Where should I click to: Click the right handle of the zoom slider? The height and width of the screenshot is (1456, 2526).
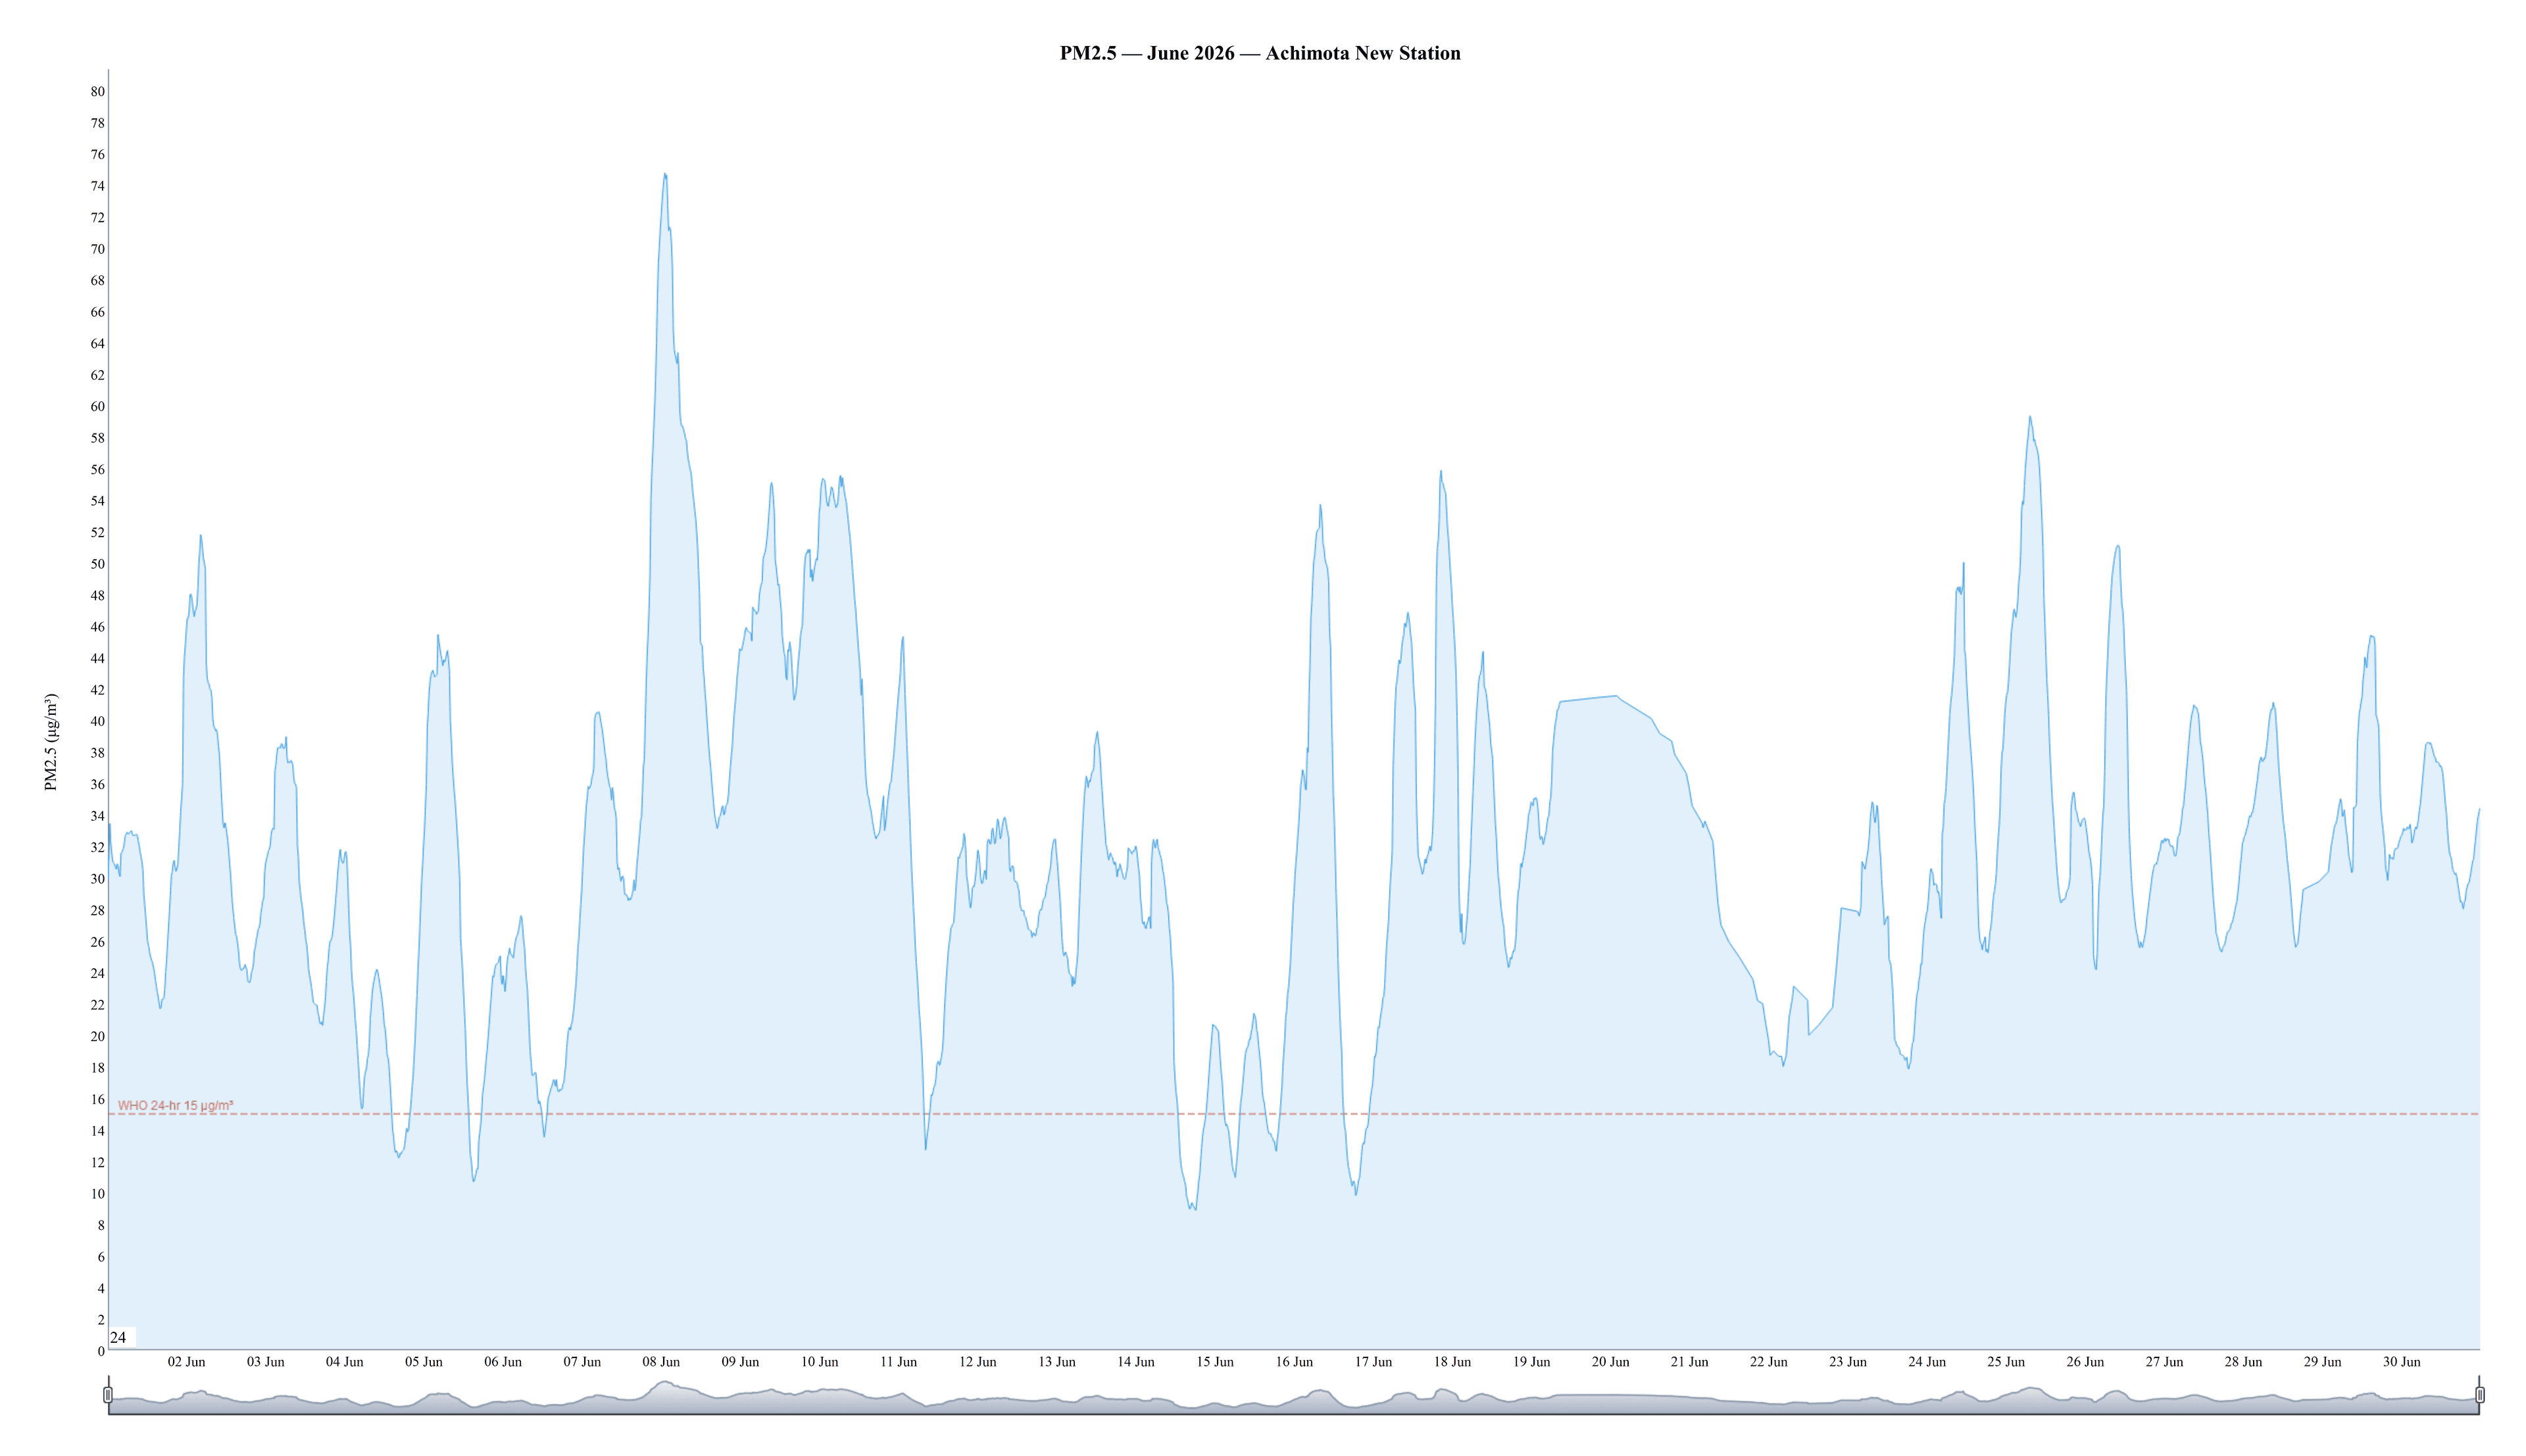pyautogui.click(x=2479, y=1394)
